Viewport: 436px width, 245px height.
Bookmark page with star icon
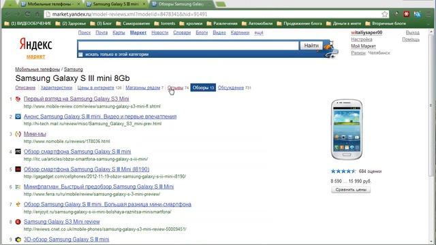[384, 14]
